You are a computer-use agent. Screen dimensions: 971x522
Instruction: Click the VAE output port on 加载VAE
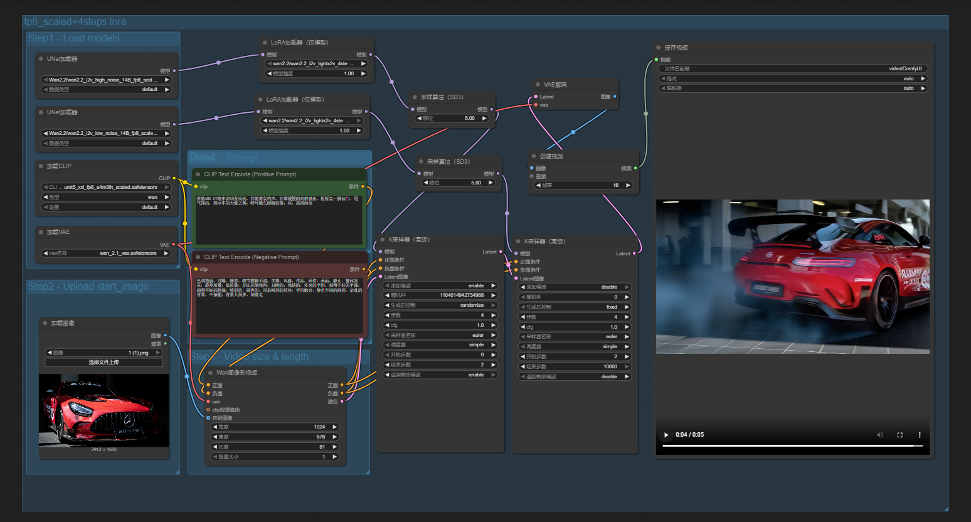coord(174,245)
